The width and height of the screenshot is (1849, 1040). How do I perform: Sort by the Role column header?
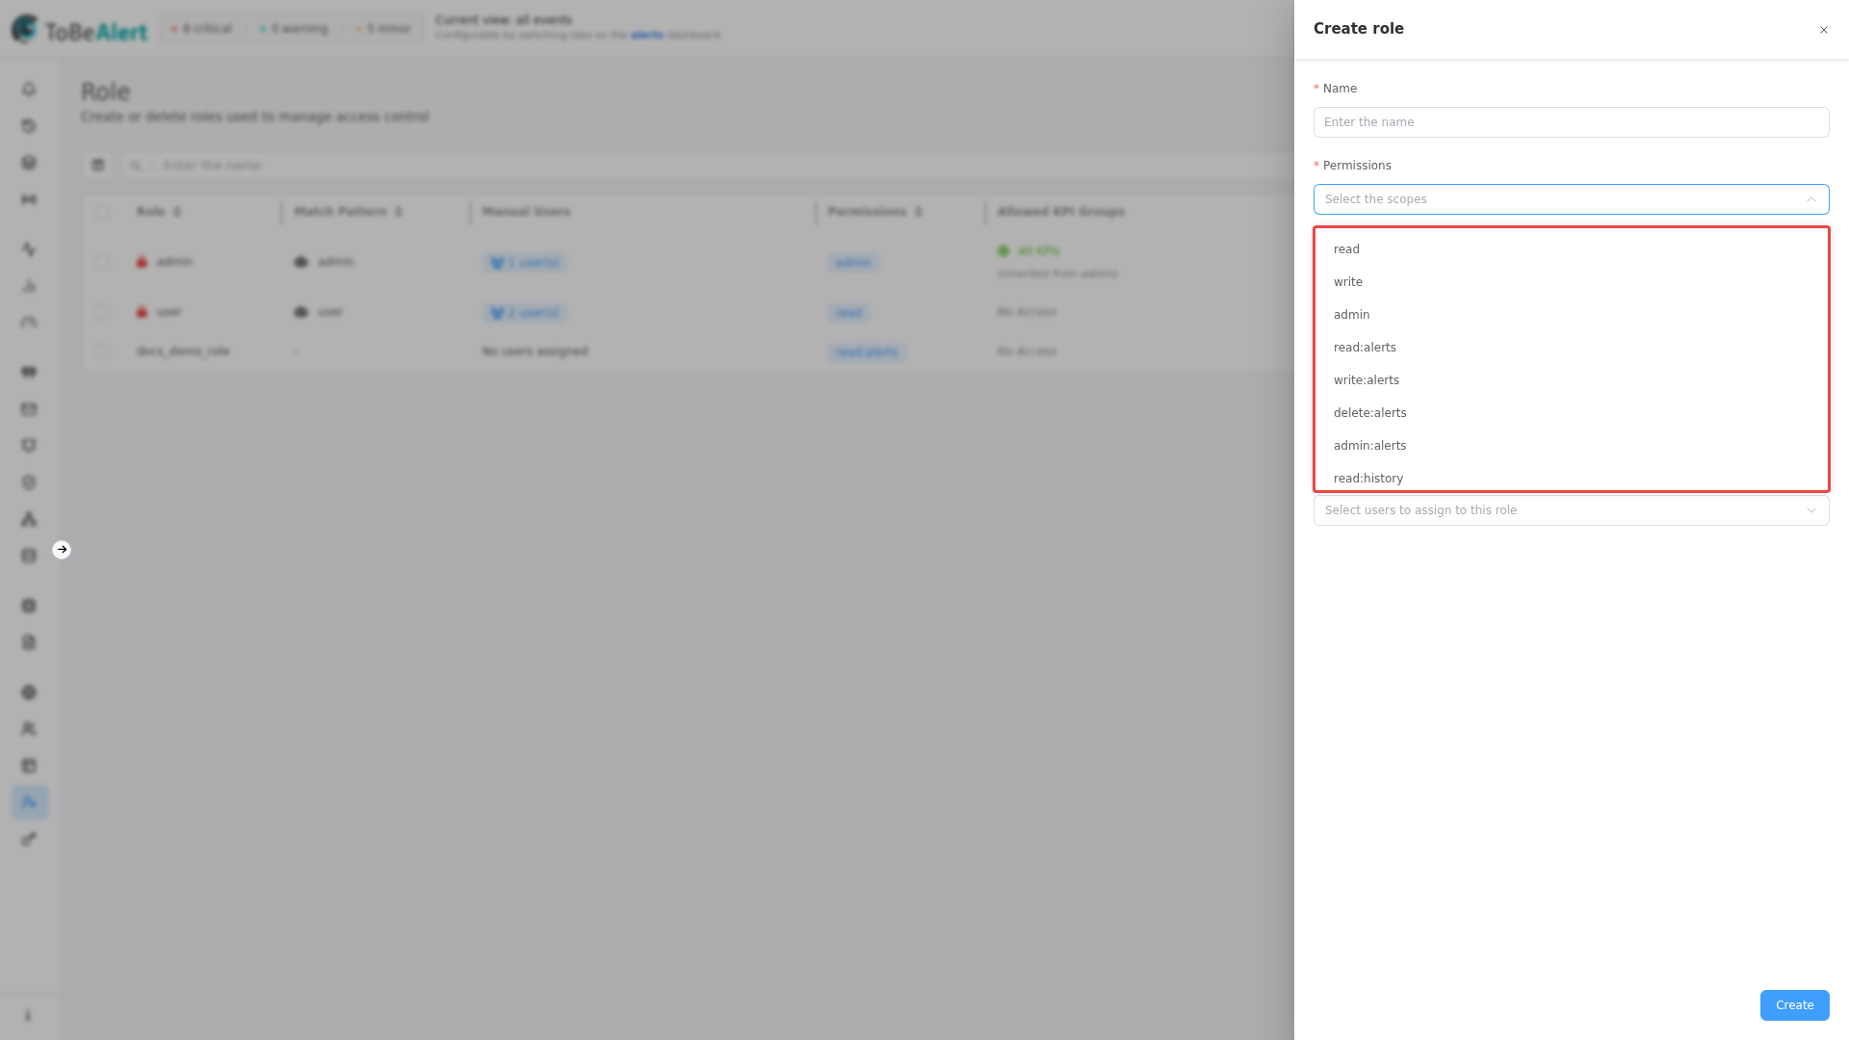tap(159, 212)
